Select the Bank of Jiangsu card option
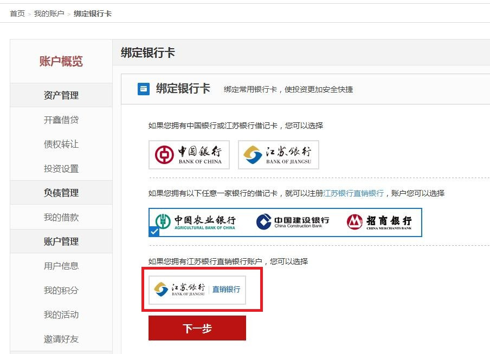Image resolution: width=490 pixels, height=354 pixels. pos(279,155)
